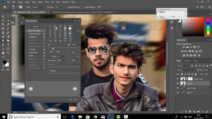Enable Flip Y checkbox
The height and width of the screenshot is (119, 212).
pyautogui.click(x=55, y=52)
